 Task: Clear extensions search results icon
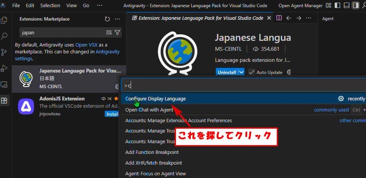(x=109, y=32)
